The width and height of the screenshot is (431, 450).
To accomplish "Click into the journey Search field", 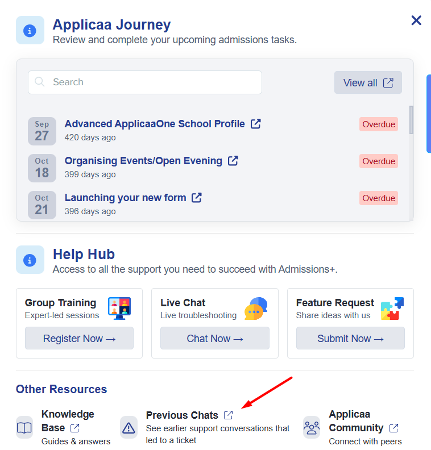I will (x=145, y=82).
